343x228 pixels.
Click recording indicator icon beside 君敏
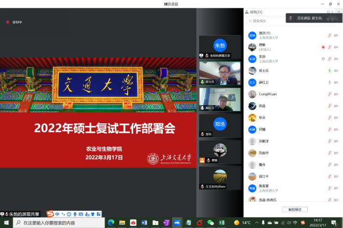pos(323,47)
